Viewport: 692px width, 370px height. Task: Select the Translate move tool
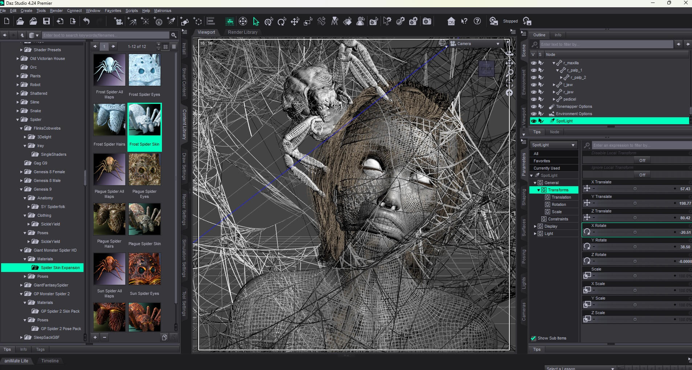(x=295, y=21)
